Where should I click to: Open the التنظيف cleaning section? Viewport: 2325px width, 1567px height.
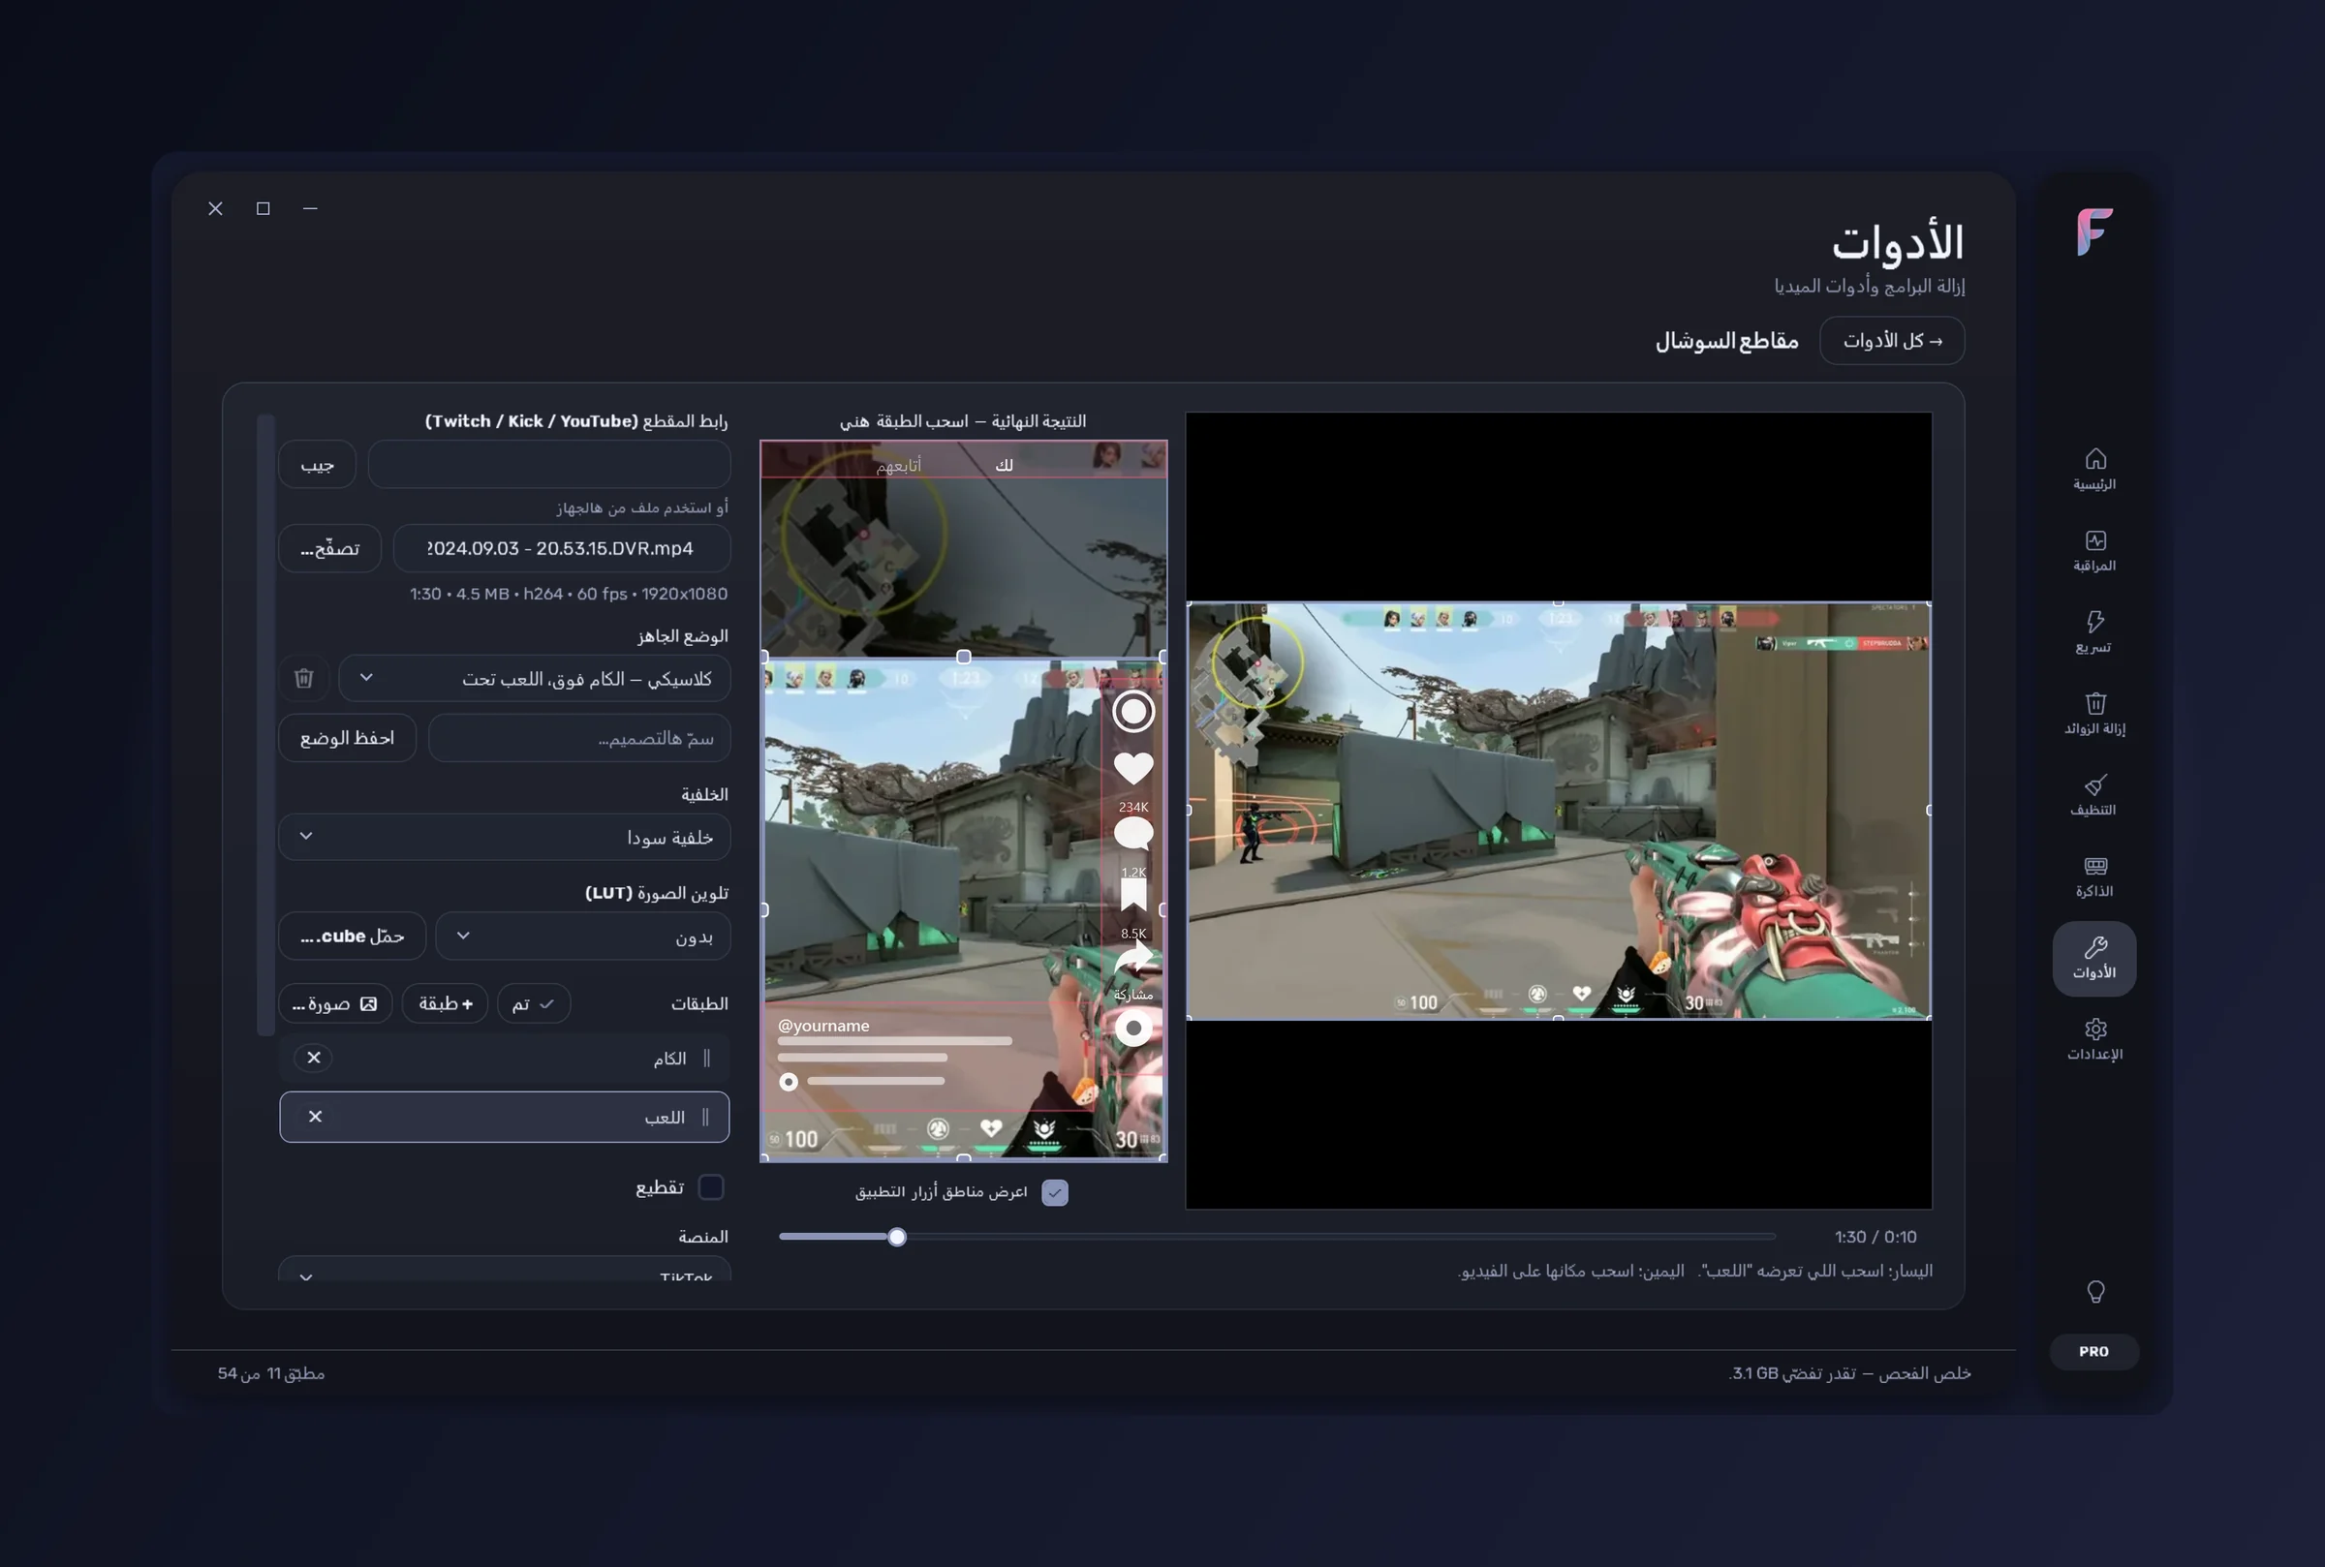[2094, 795]
